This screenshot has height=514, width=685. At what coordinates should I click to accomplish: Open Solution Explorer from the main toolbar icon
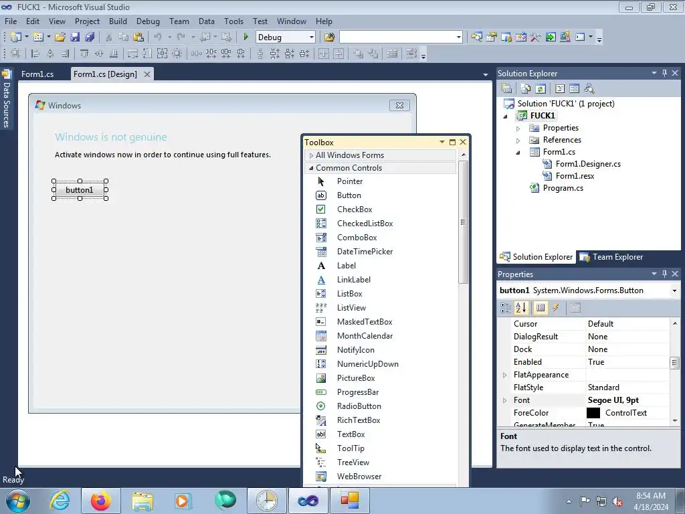[476, 37]
